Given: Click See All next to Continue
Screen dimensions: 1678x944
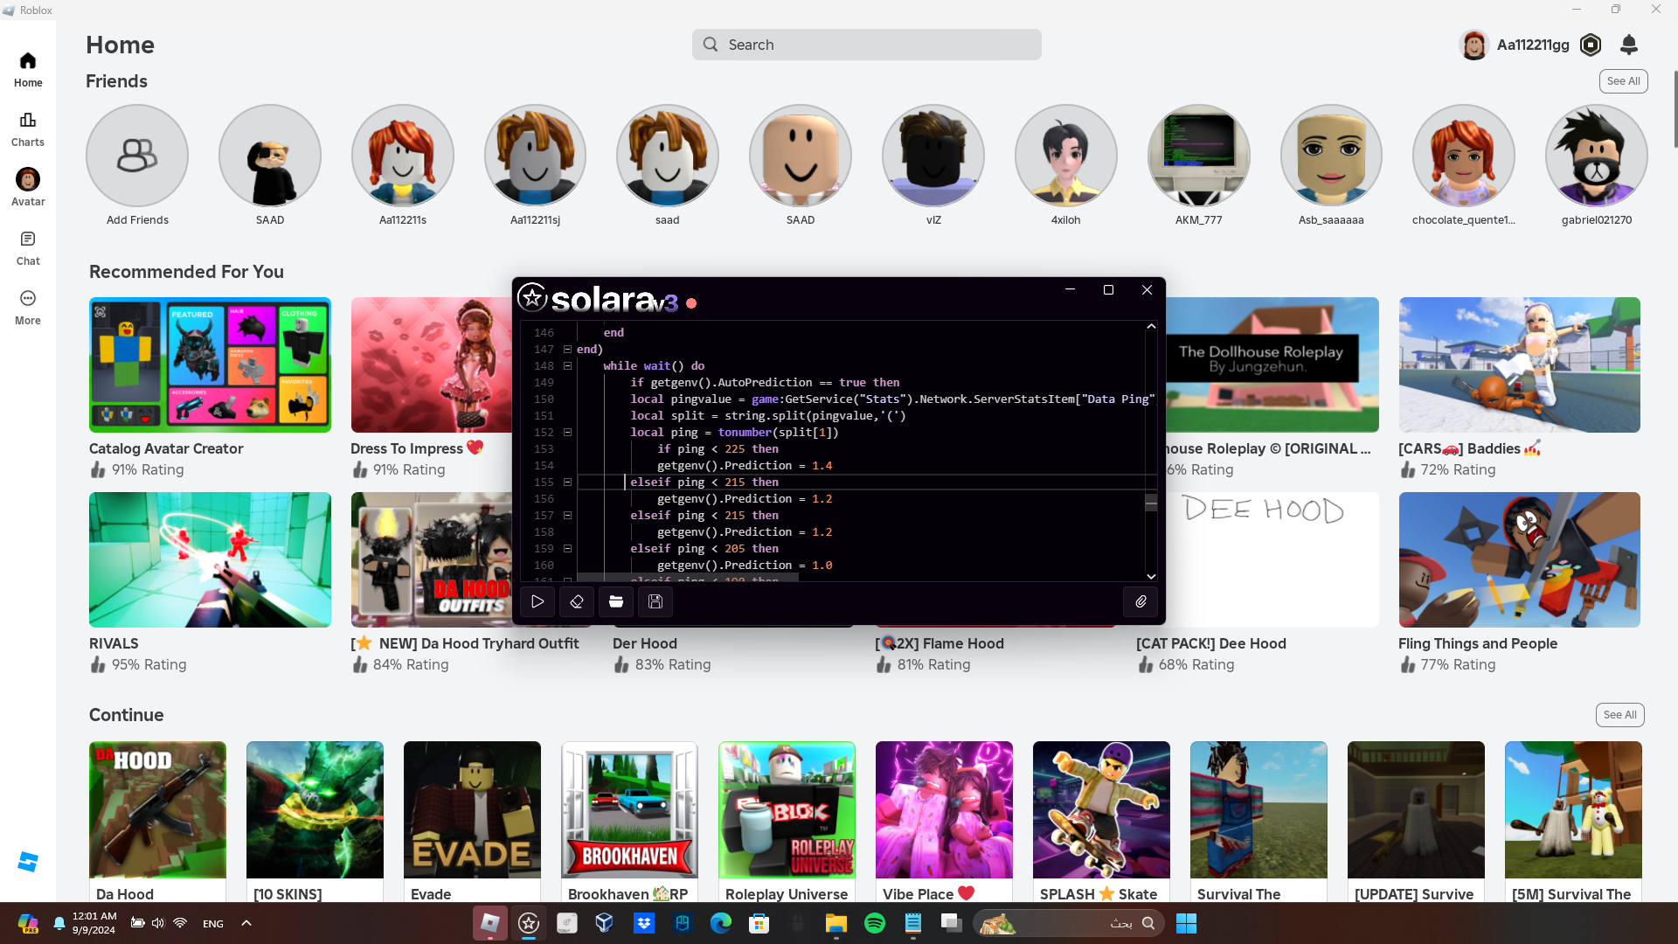Looking at the screenshot, I should (x=1619, y=715).
